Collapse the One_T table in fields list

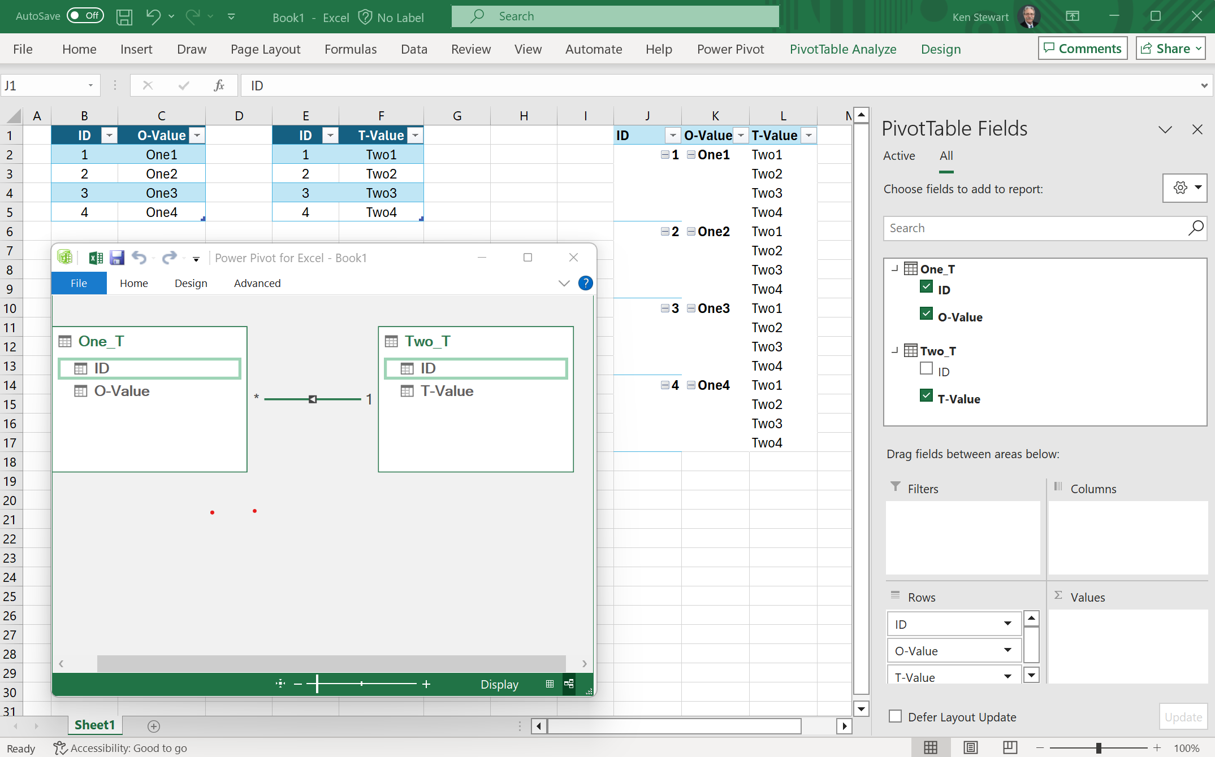click(894, 269)
